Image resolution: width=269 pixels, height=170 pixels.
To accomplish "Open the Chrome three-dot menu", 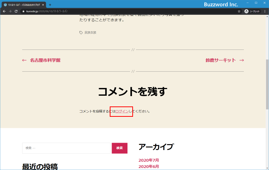I will coord(265,11).
